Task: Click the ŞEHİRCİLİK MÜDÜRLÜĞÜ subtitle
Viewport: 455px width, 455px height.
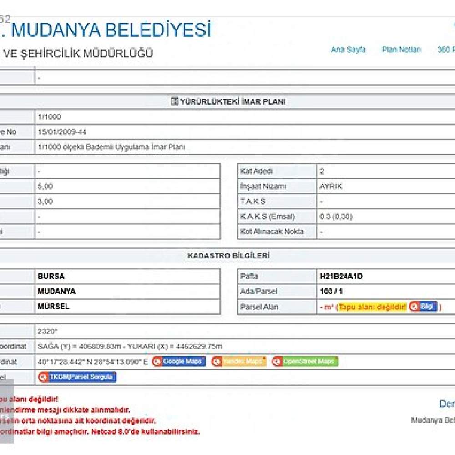Action: (x=87, y=53)
